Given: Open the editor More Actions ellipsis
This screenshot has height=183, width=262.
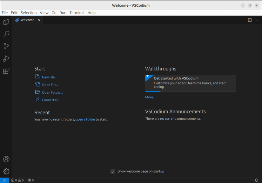Looking at the screenshot, I should (256, 20).
